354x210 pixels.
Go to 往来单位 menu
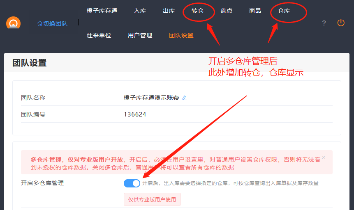[99, 35]
